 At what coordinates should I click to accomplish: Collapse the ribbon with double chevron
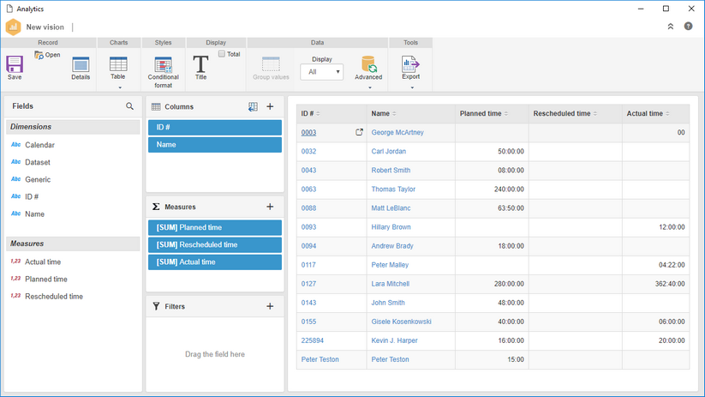pyautogui.click(x=671, y=27)
